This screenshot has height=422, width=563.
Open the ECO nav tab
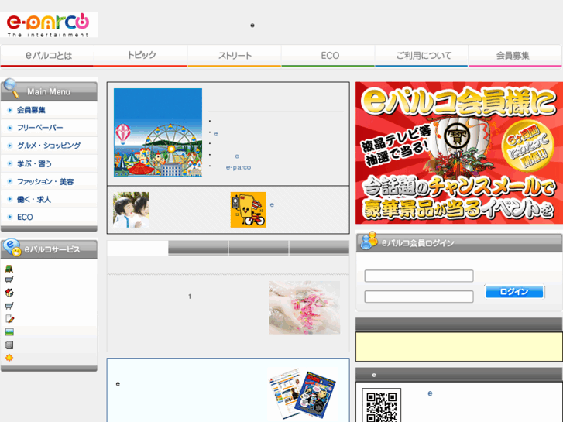(328, 56)
